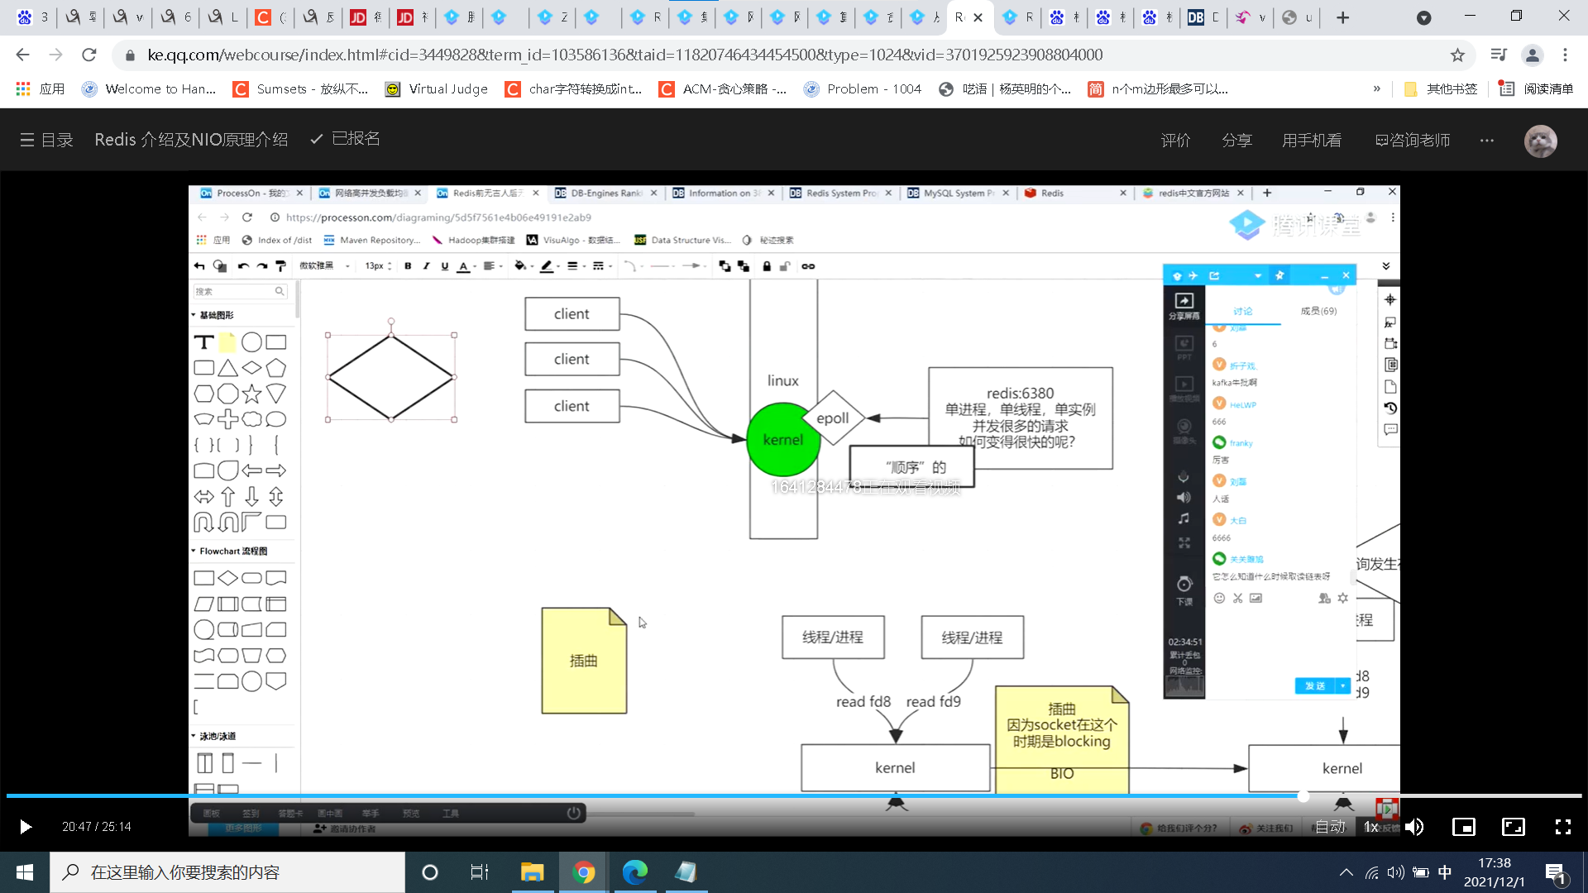Enter fullscreen video mode
This screenshot has width=1588, height=893.
[x=1563, y=827]
